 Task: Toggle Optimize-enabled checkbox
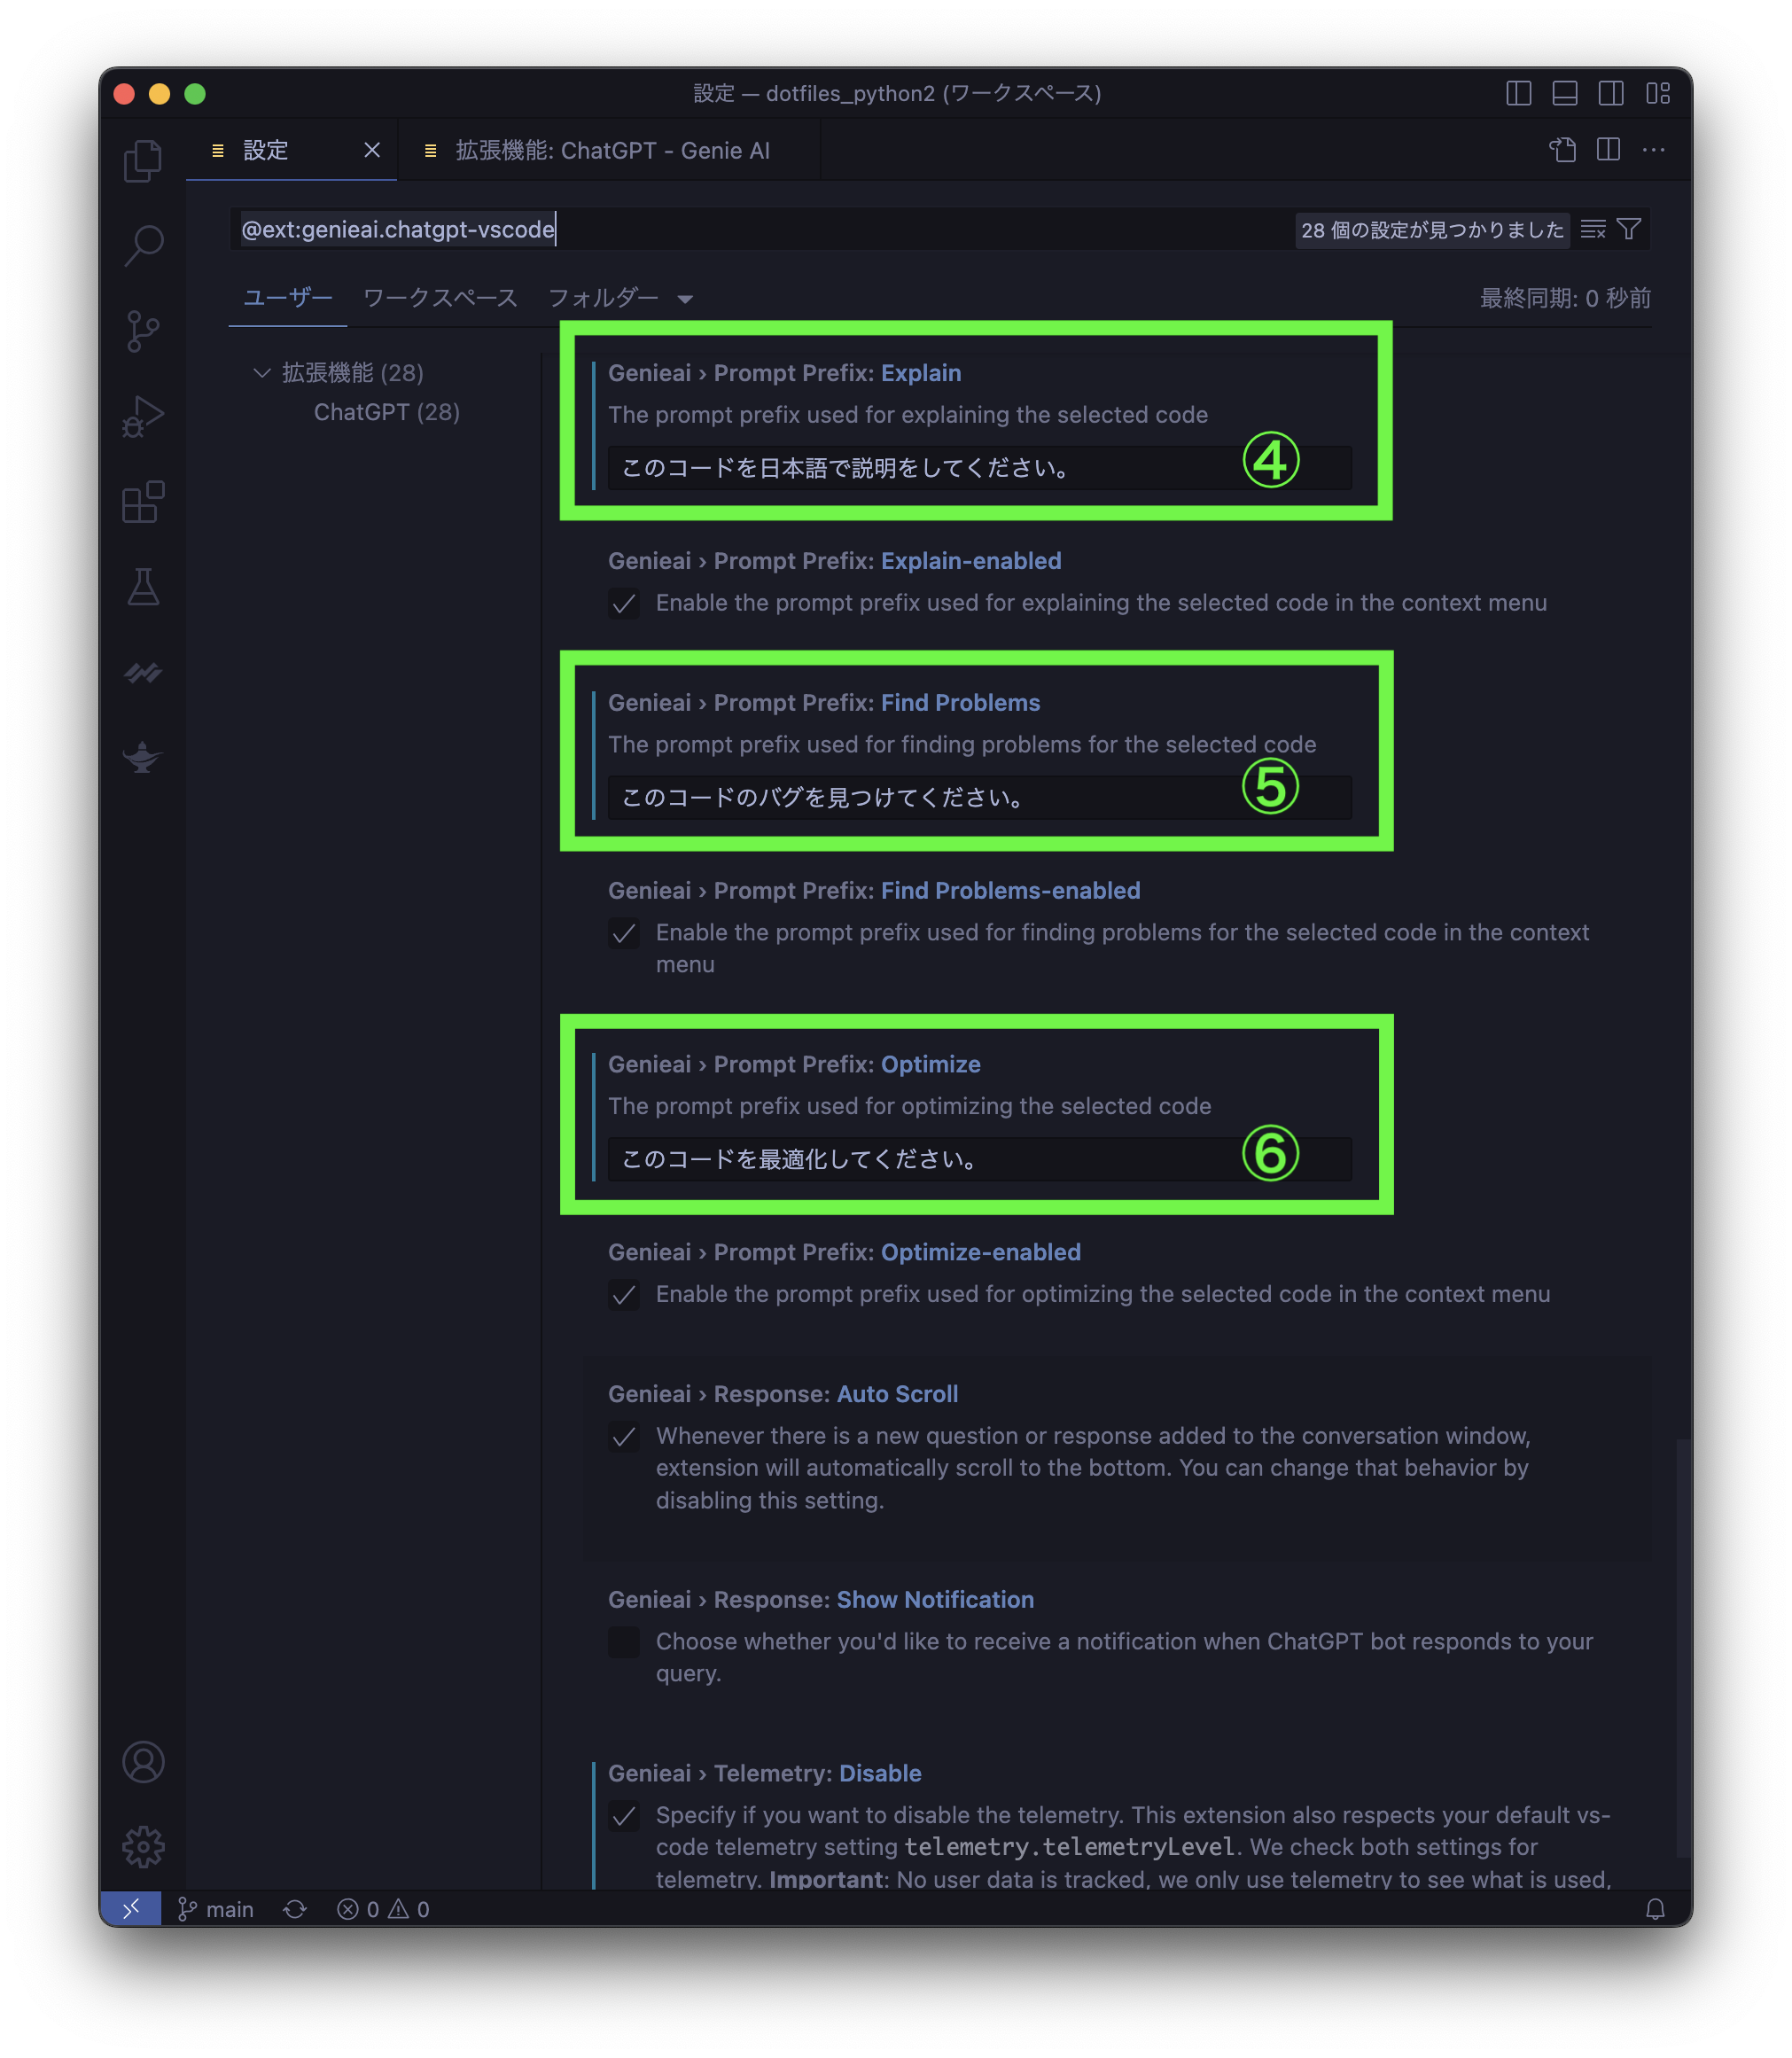pyautogui.click(x=625, y=1293)
